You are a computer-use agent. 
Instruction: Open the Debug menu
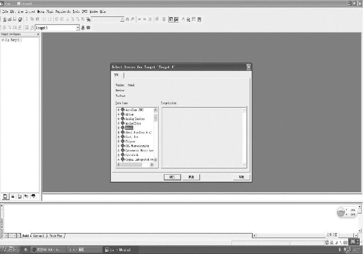(x=41, y=11)
